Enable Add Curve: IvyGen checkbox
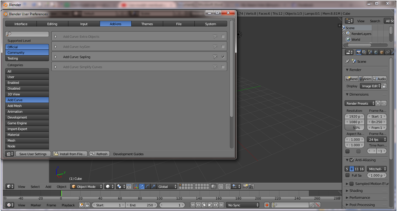 tap(223, 47)
